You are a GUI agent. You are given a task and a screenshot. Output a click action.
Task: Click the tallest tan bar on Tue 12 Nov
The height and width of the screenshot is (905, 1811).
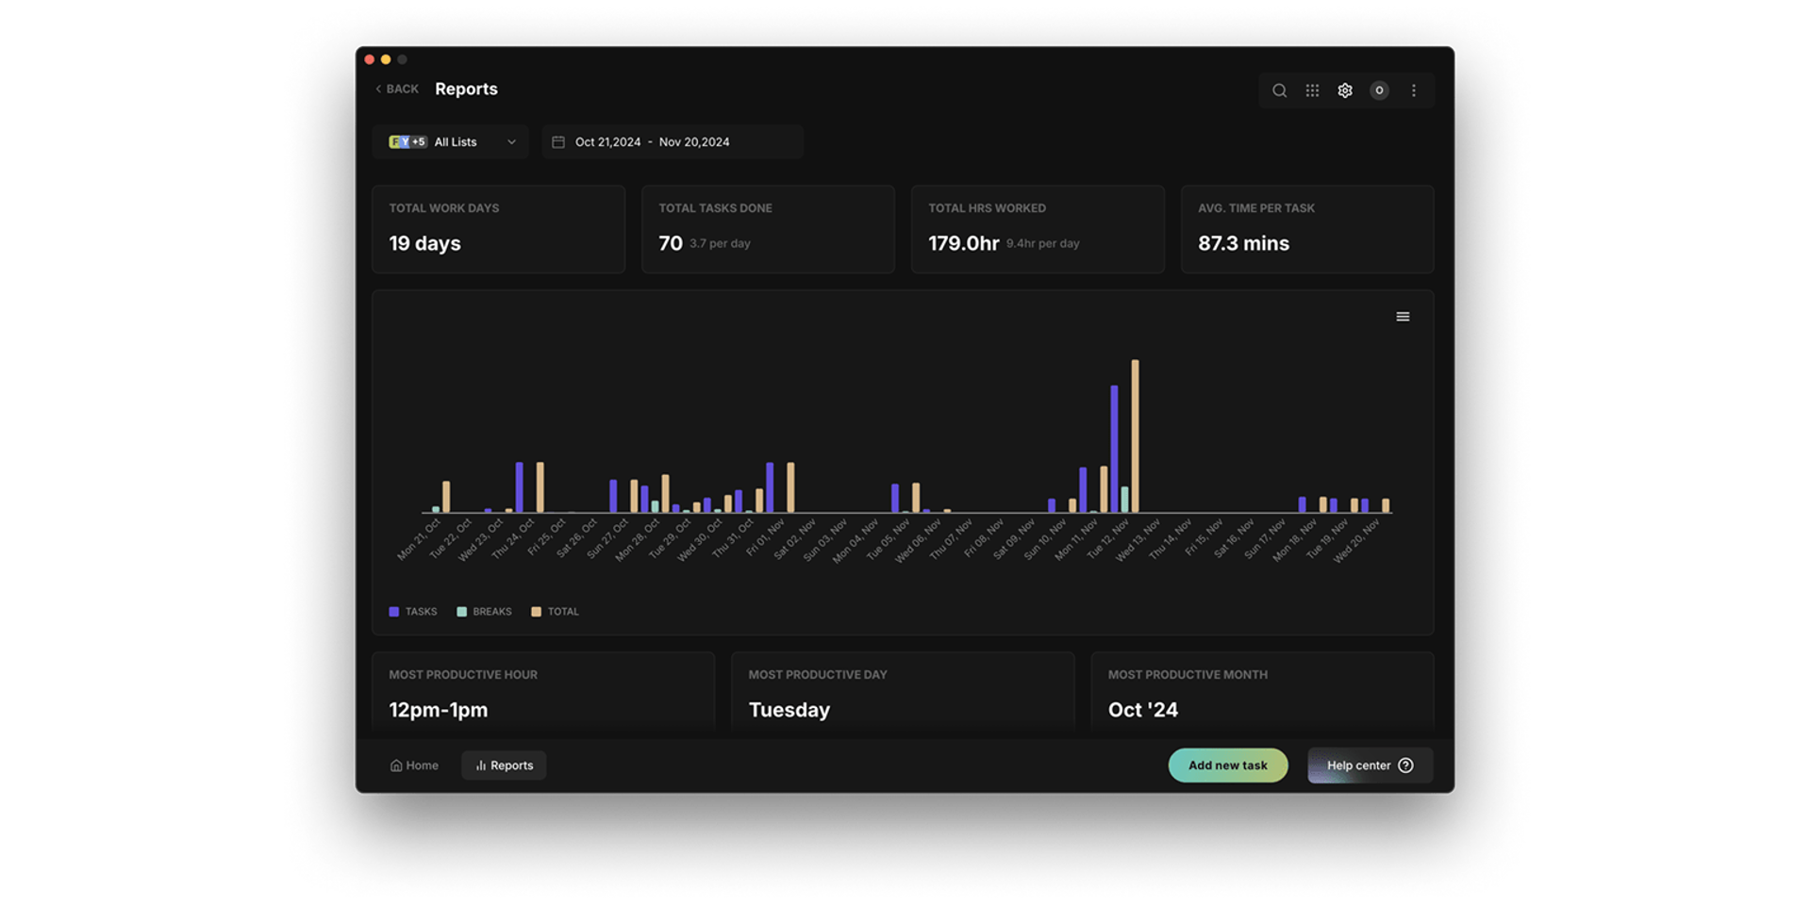tap(1135, 436)
